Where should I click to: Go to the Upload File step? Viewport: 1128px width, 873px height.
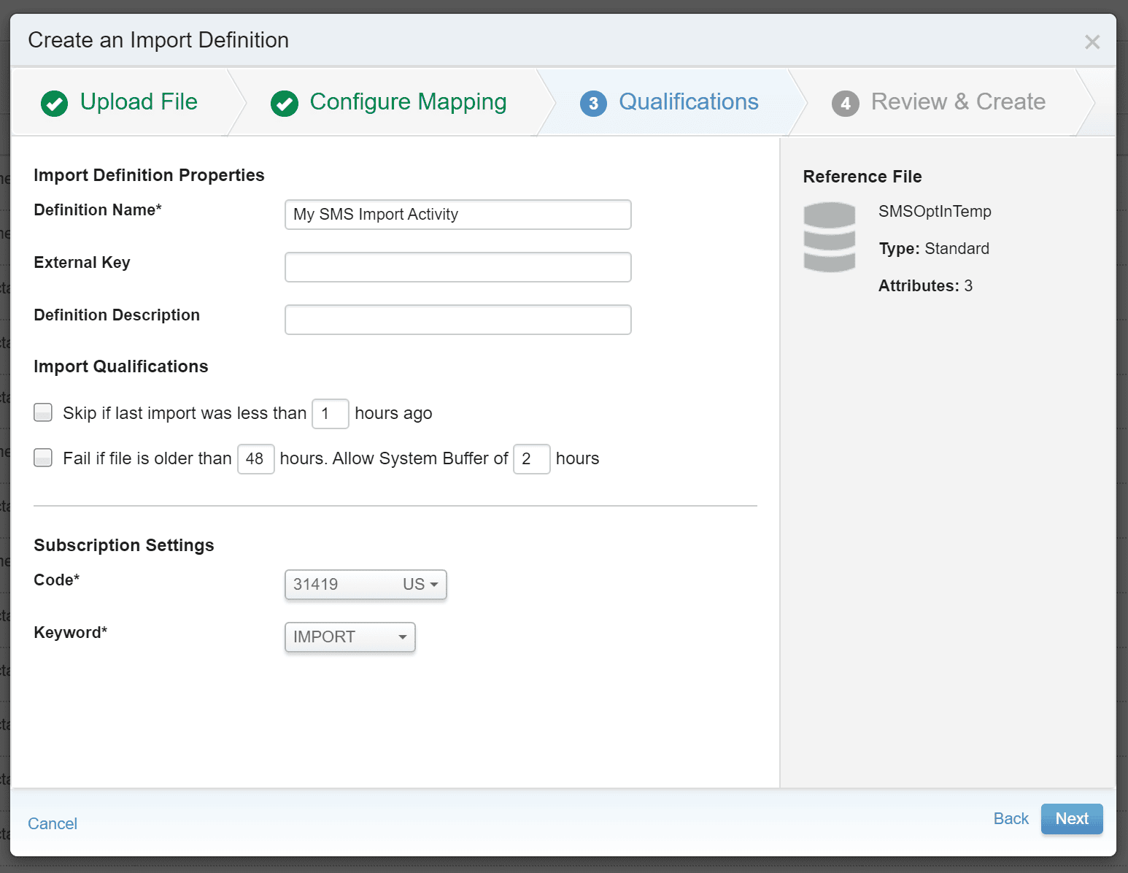(139, 102)
